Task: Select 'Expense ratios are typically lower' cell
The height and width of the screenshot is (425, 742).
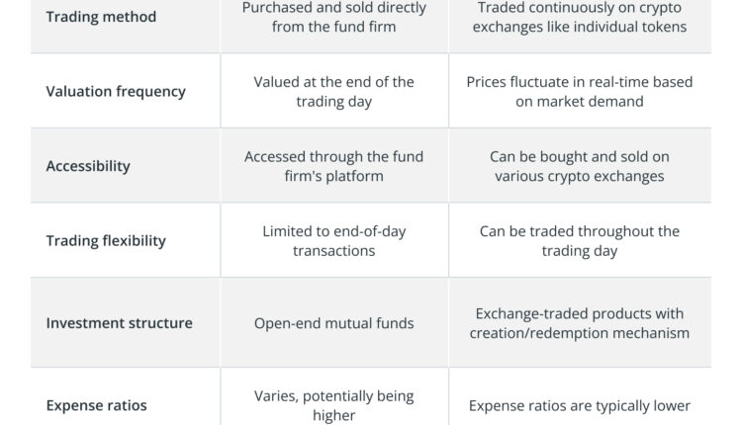Action: tap(580, 405)
